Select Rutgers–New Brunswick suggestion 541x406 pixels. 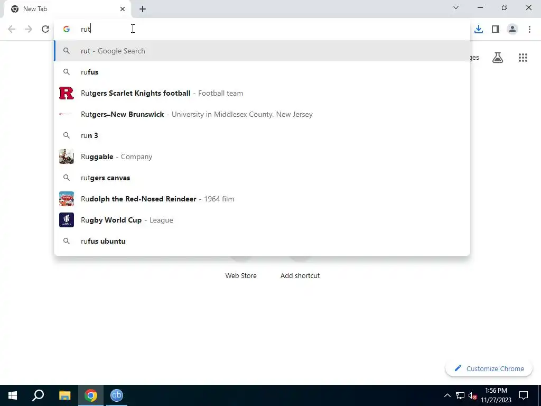click(262, 114)
